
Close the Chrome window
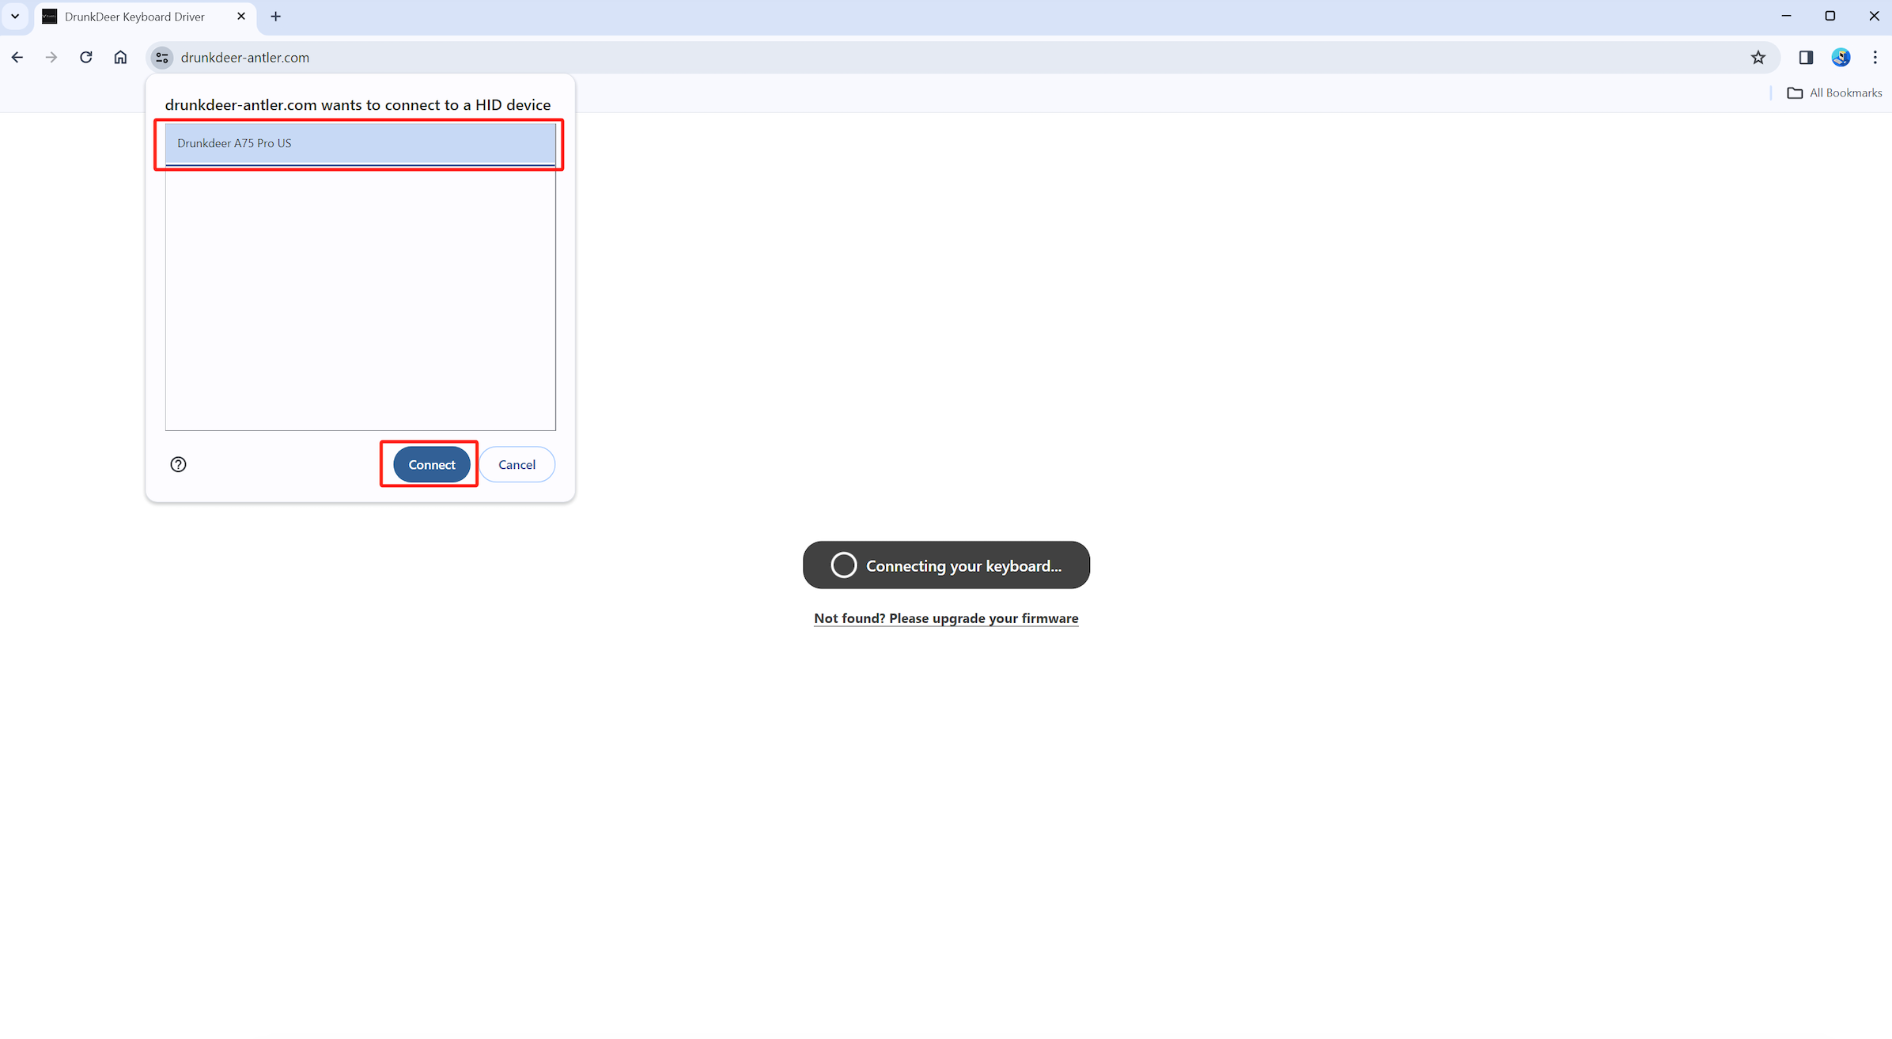[x=1874, y=16]
